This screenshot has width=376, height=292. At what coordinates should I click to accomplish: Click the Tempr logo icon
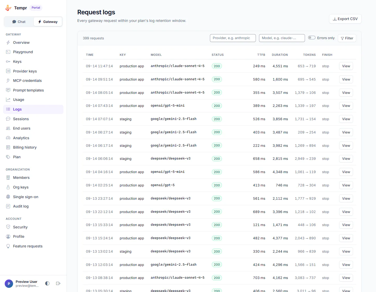click(x=8, y=8)
